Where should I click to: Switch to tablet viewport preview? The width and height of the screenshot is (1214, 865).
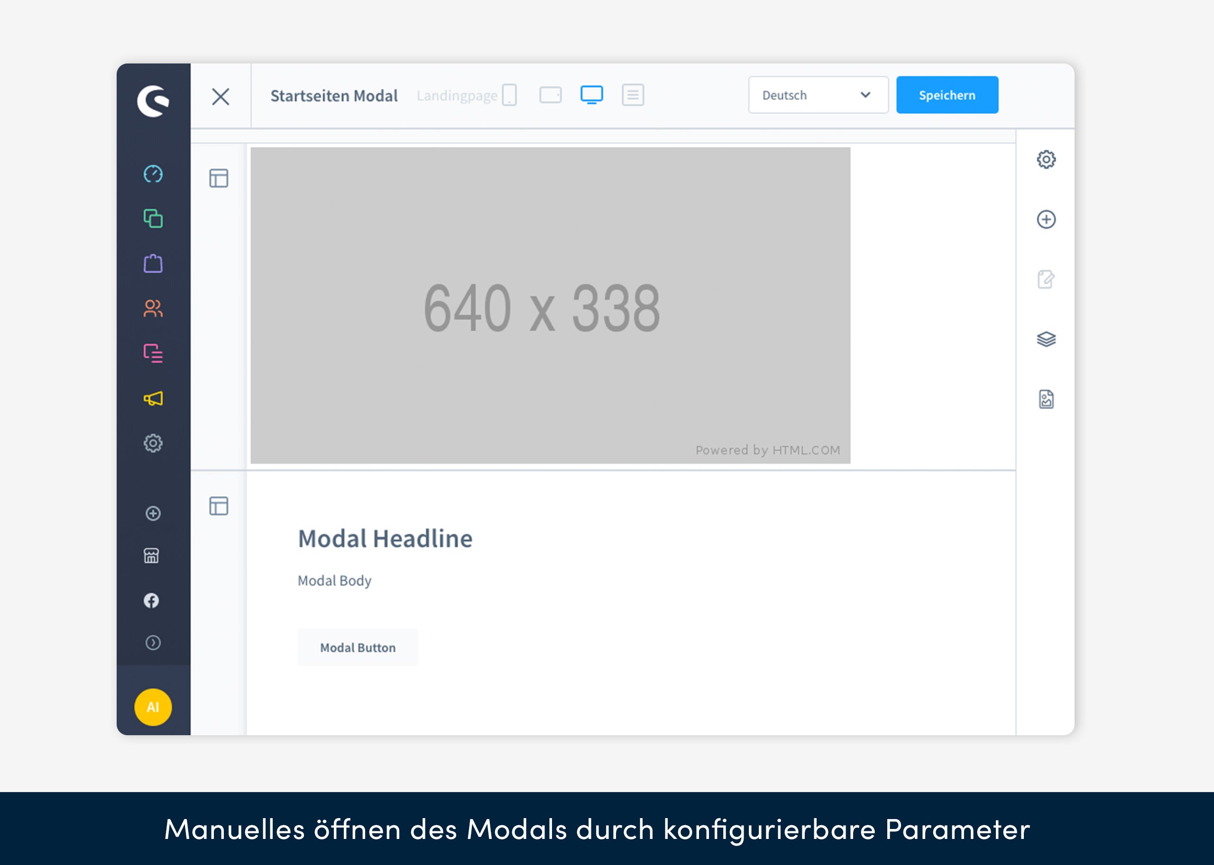[550, 95]
